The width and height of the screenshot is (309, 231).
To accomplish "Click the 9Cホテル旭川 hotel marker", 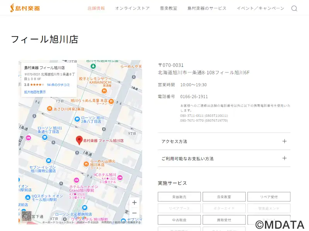I will click(x=120, y=178).
